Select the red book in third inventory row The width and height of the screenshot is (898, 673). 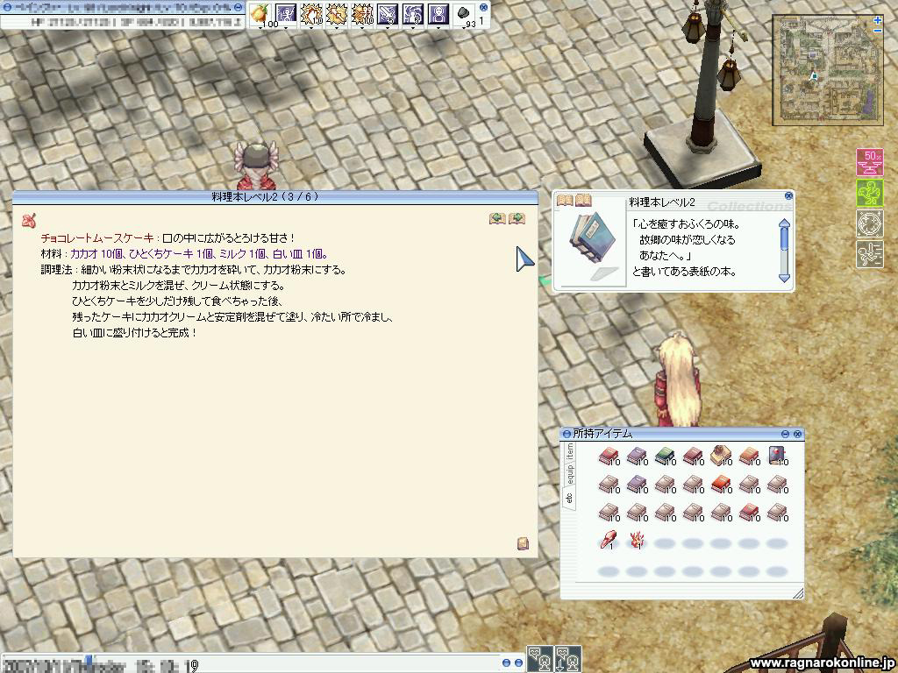pyautogui.click(x=749, y=513)
